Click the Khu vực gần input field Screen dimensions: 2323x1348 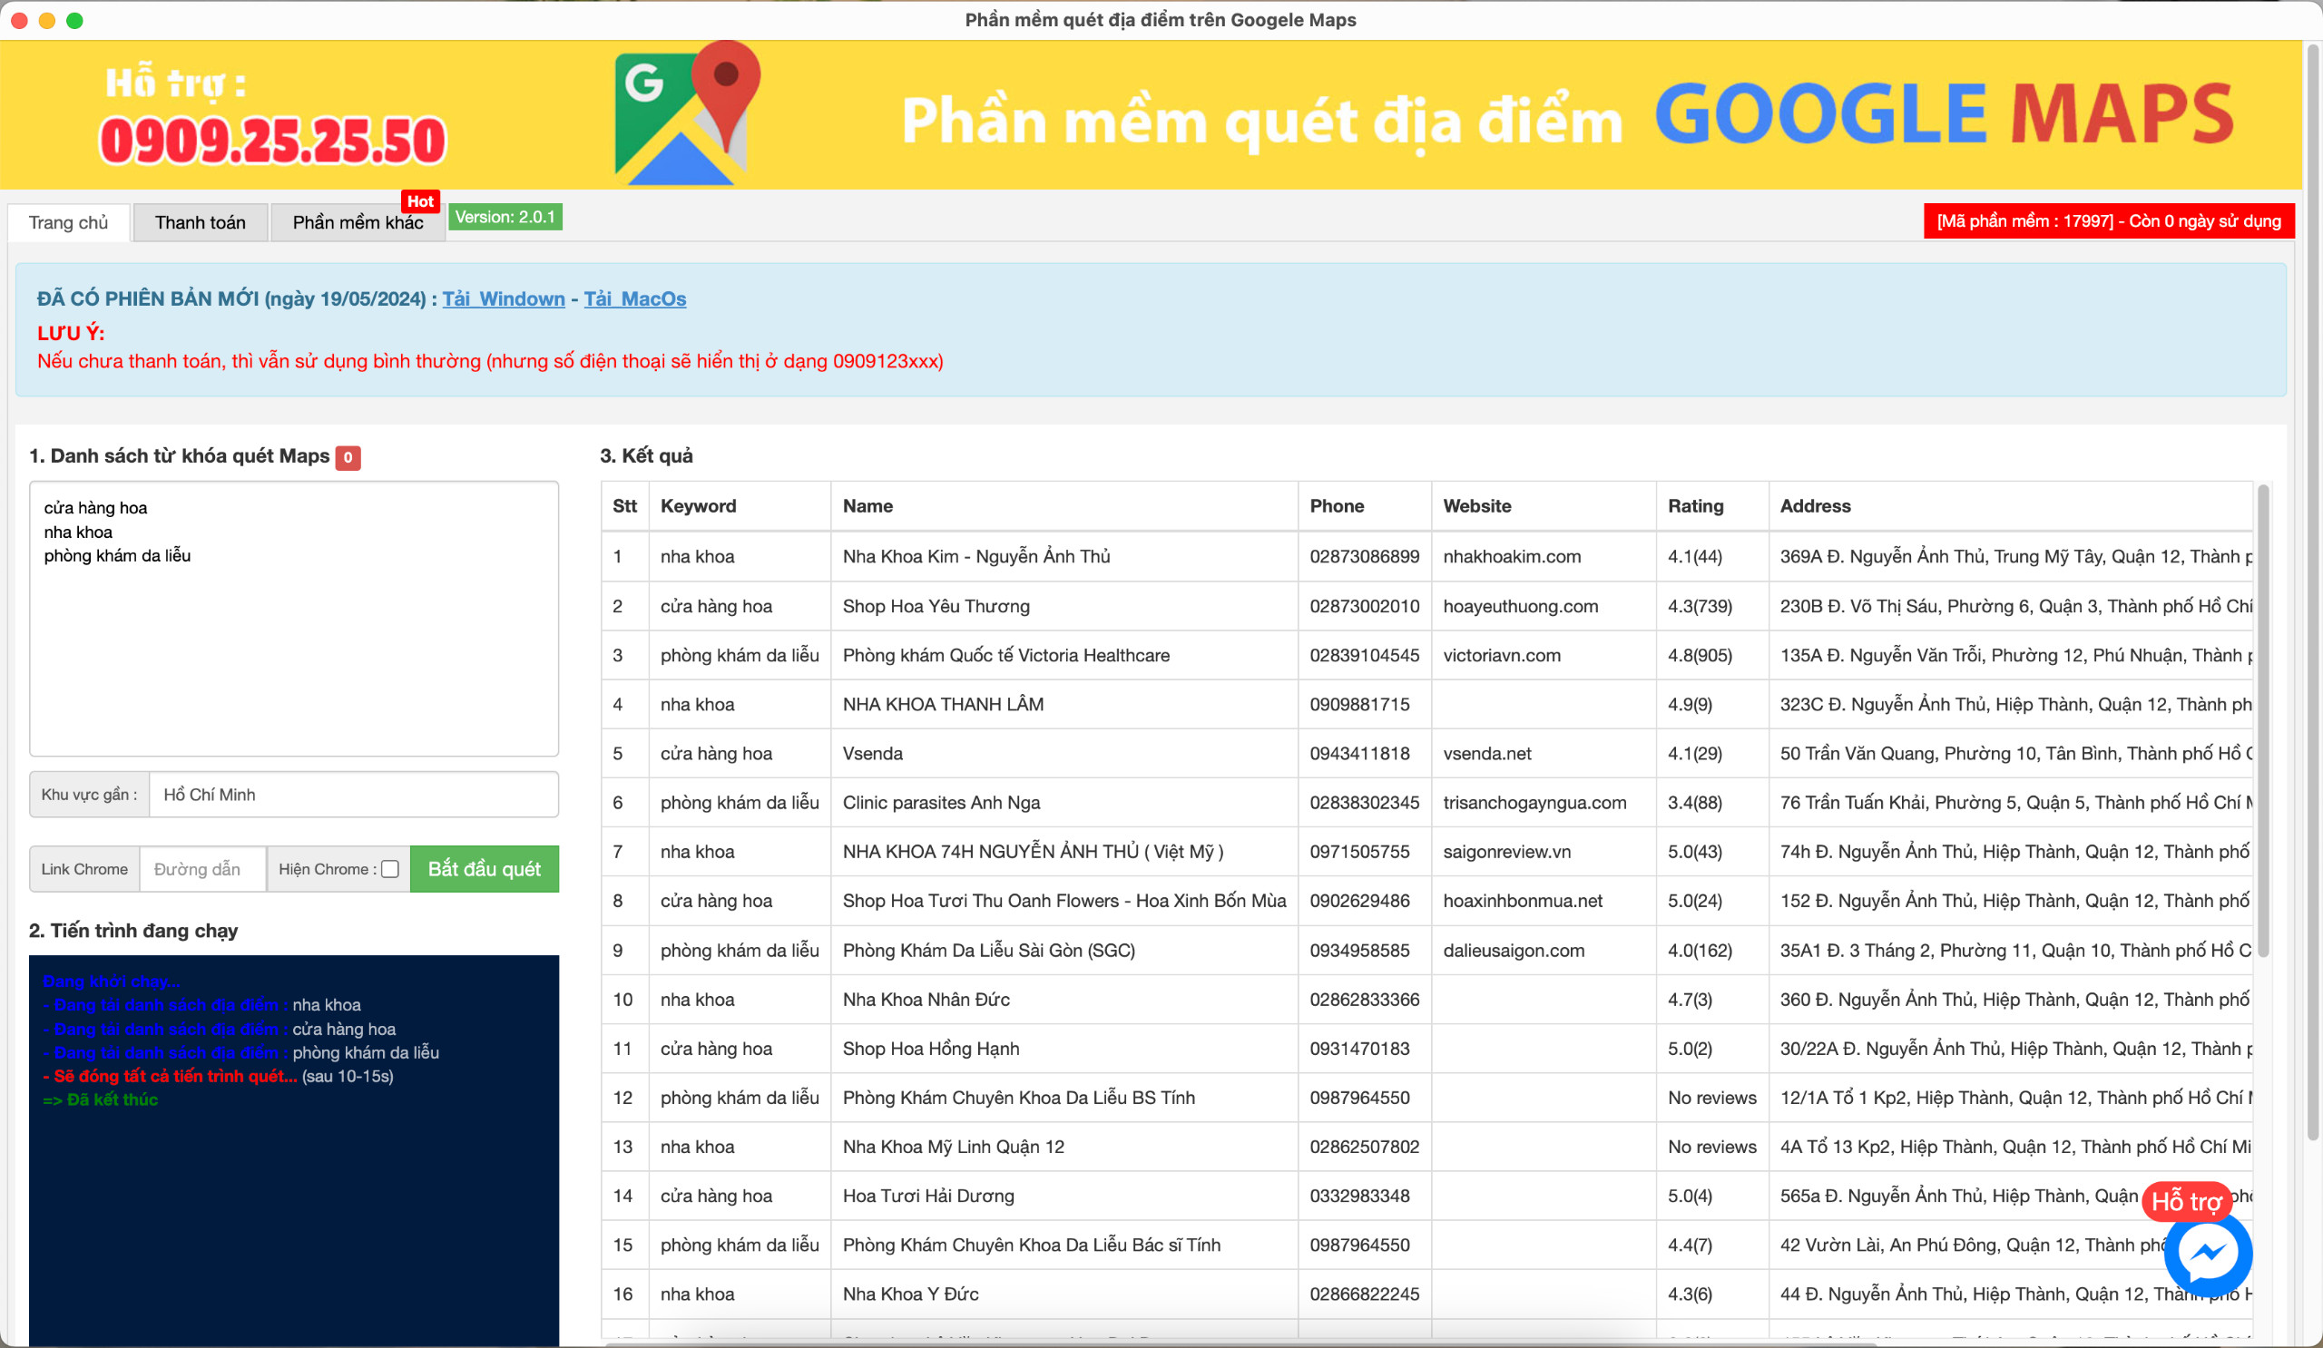(x=353, y=795)
